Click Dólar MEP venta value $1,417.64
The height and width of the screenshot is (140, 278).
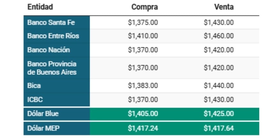coord(219,128)
